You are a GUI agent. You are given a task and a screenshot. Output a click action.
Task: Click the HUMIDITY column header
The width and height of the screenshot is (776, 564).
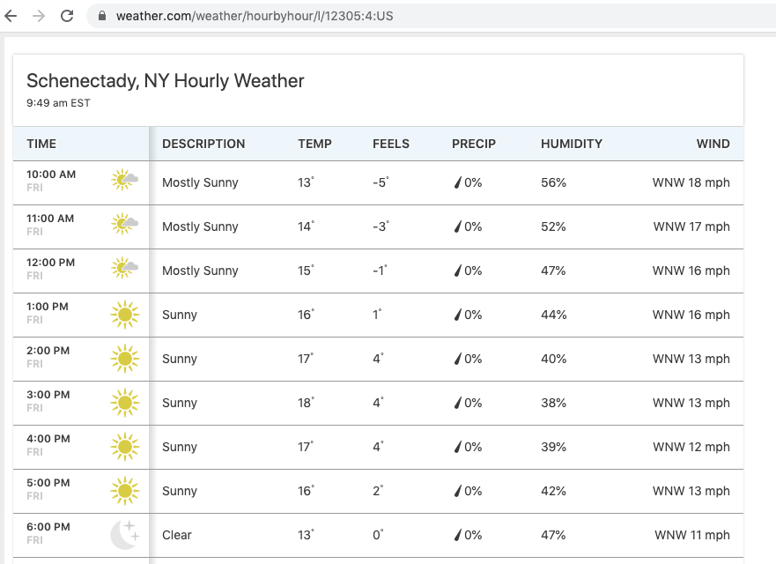pyautogui.click(x=572, y=144)
